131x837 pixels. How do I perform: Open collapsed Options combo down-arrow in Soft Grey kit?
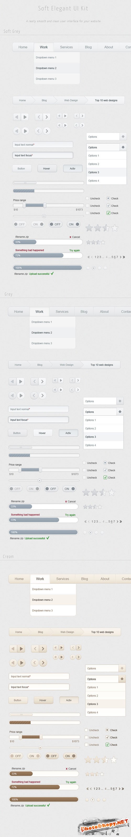(123, 137)
